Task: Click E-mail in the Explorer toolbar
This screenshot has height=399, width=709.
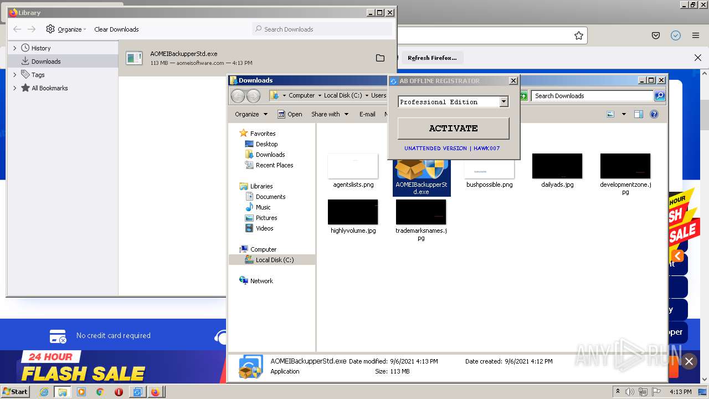Action: [367, 114]
